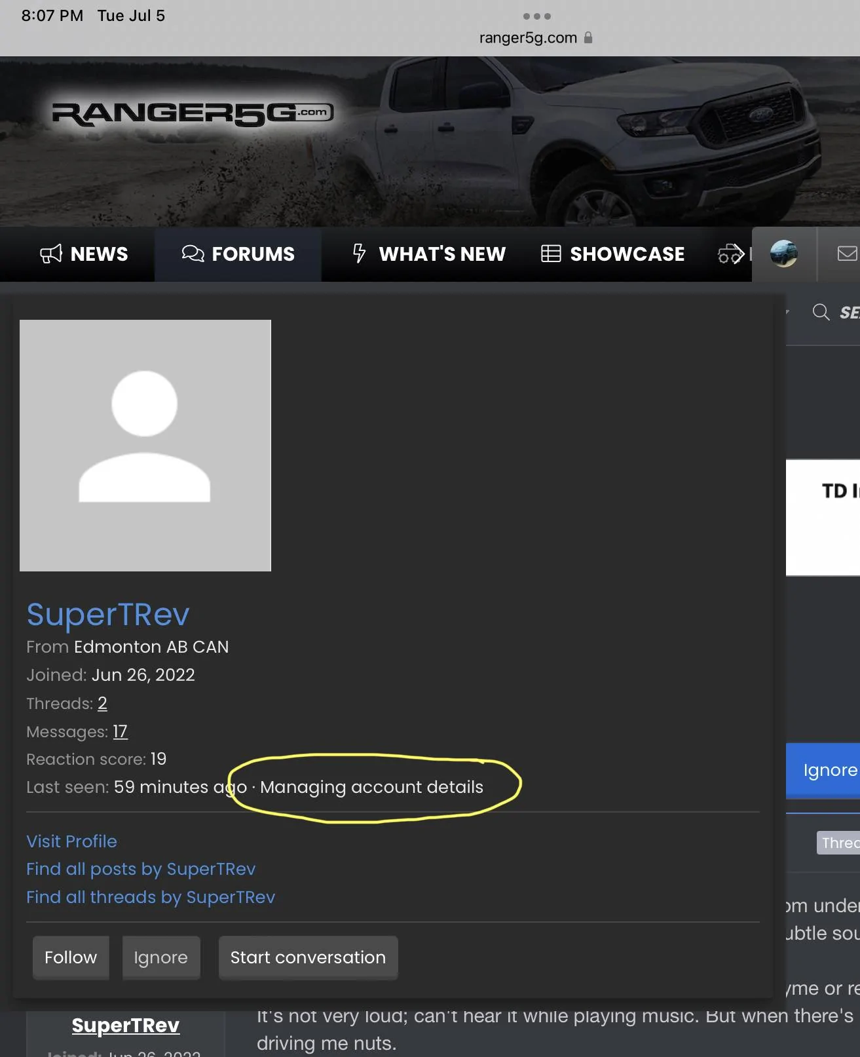Click 'Jun 26, 2022' joined date

143,675
